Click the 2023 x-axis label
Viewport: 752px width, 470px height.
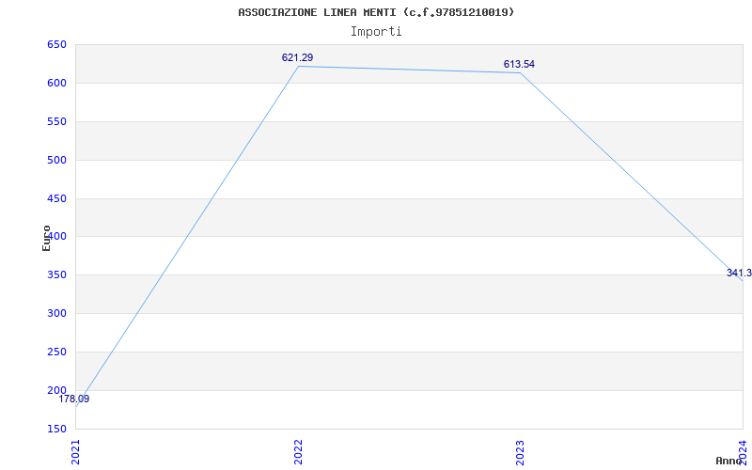(x=521, y=452)
